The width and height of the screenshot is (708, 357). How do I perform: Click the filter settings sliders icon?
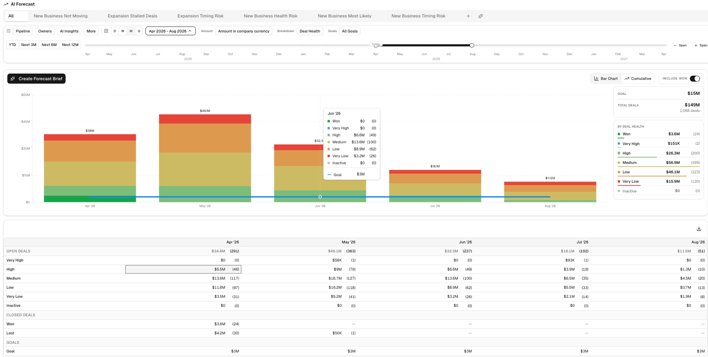(8, 31)
